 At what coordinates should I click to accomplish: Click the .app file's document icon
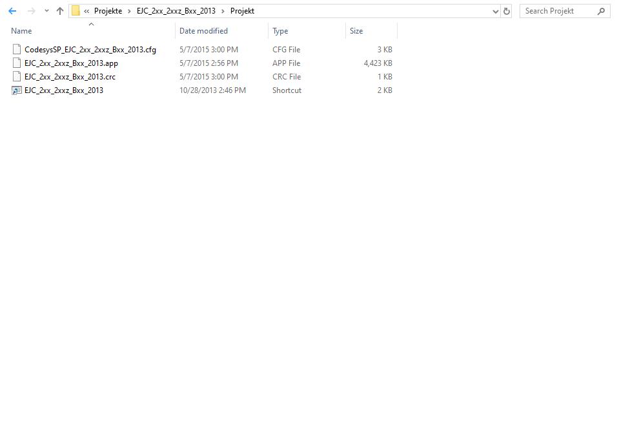[17, 63]
